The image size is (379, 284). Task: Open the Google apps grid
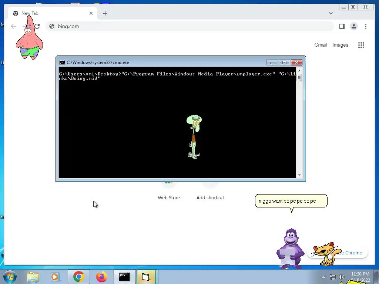(361, 45)
